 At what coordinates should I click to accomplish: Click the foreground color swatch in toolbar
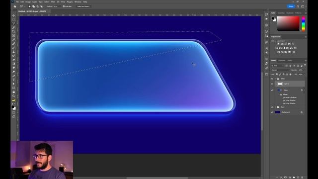point(13,107)
